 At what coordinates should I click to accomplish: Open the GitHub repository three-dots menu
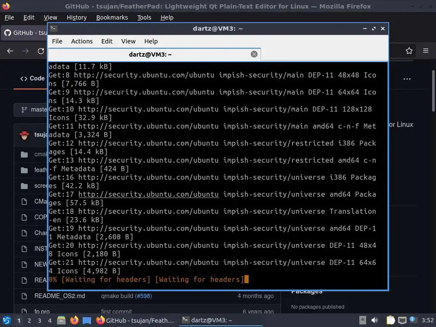tap(407, 79)
